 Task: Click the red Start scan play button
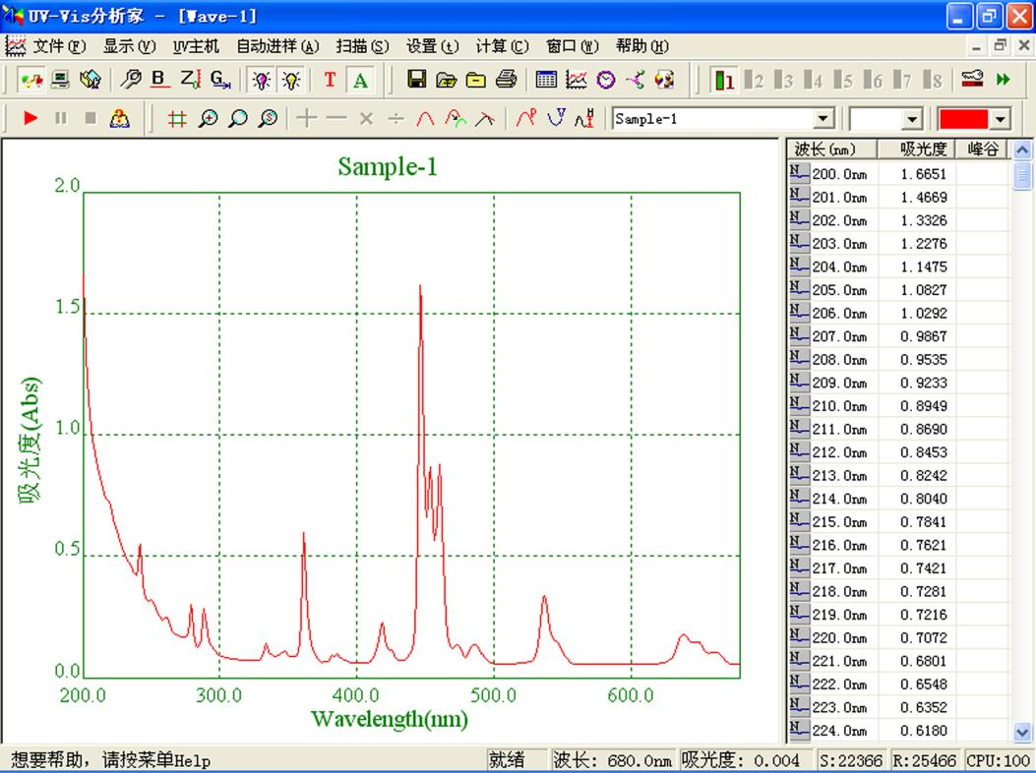[30, 119]
